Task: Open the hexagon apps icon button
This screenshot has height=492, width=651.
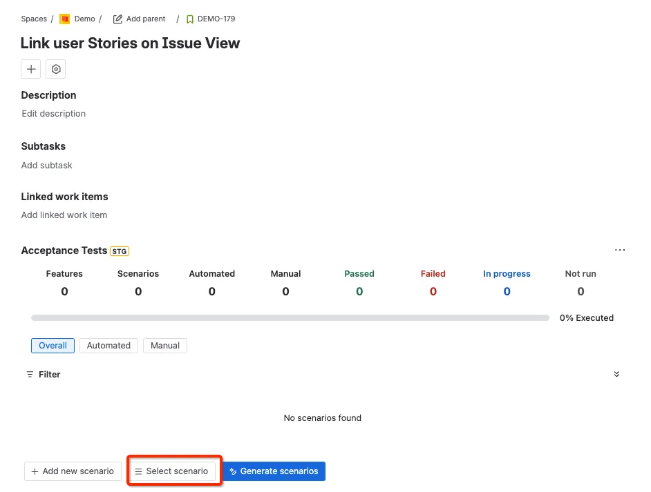Action: point(56,69)
